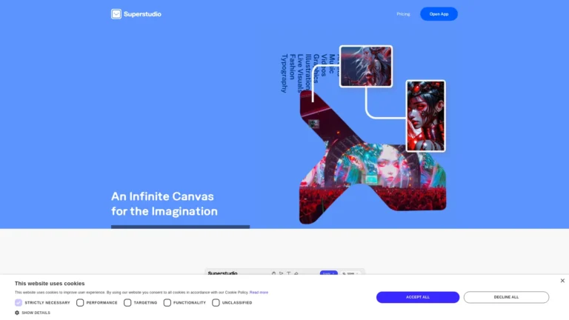Check the Targeting cookies checkbox
Screen dimensions: 569x320
[127, 302]
